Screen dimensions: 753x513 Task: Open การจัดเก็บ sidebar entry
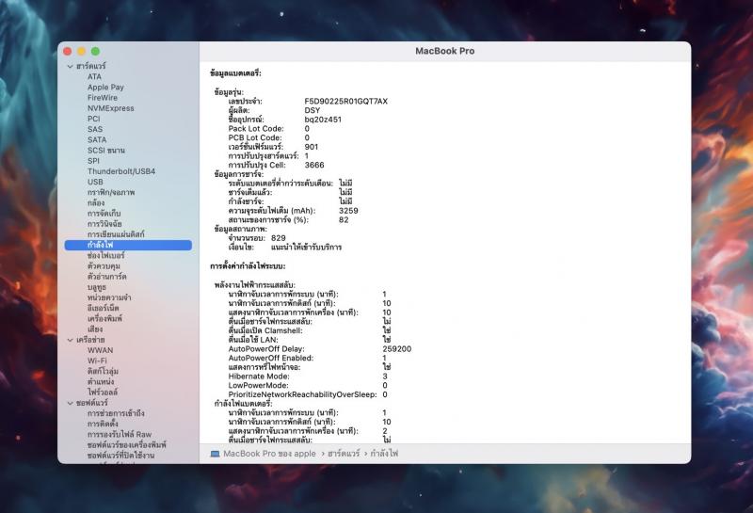pos(104,214)
